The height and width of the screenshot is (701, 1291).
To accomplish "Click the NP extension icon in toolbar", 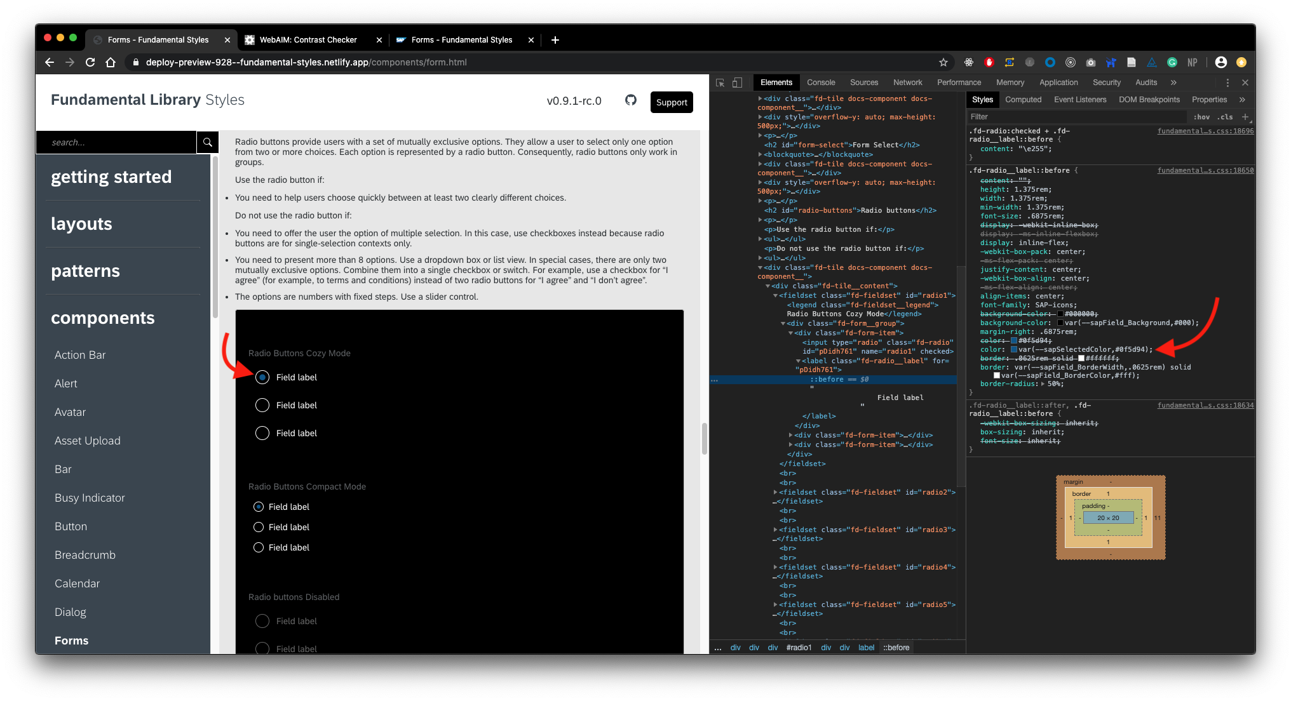I will click(1193, 62).
